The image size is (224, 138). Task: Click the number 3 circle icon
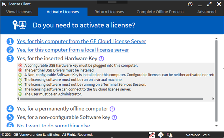10,59
